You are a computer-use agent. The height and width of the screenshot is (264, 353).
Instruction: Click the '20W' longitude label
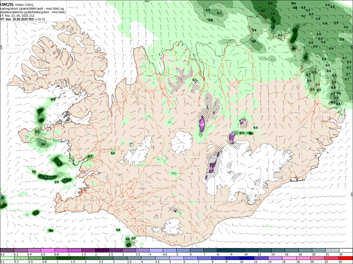(147, 1)
